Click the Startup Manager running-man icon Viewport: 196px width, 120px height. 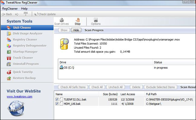(x=9, y=52)
